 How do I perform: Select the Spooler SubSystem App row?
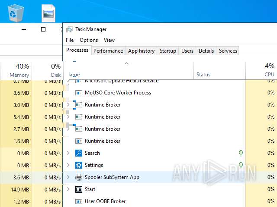click(x=170, y=177)
